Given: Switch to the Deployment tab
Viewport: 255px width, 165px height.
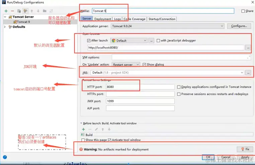Looking at the screenshot, I should click(103, 19).
